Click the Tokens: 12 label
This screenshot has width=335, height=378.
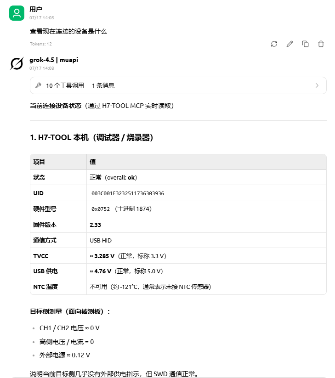[x=41, y=44]
